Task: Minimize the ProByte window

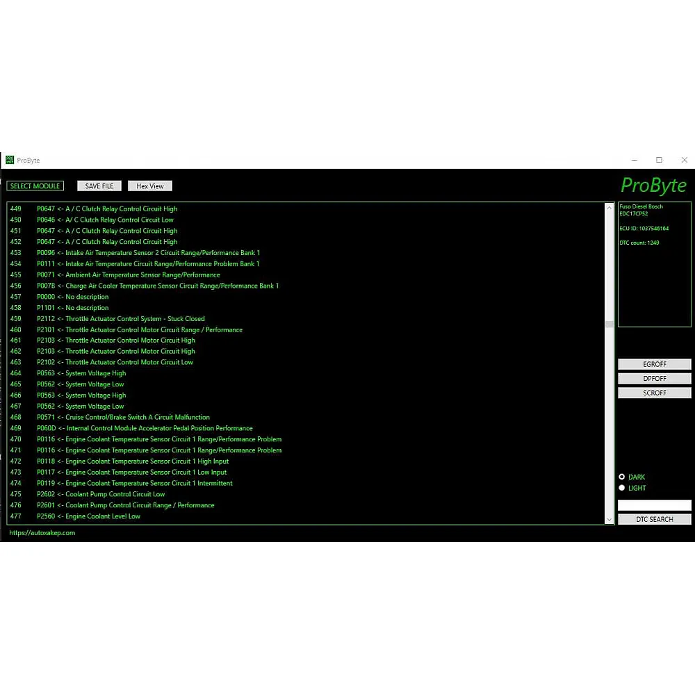Action: [634, 160]
